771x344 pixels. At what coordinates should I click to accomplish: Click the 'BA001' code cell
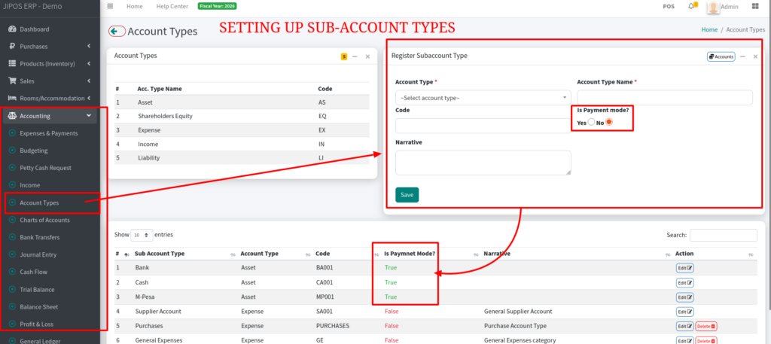325,268
